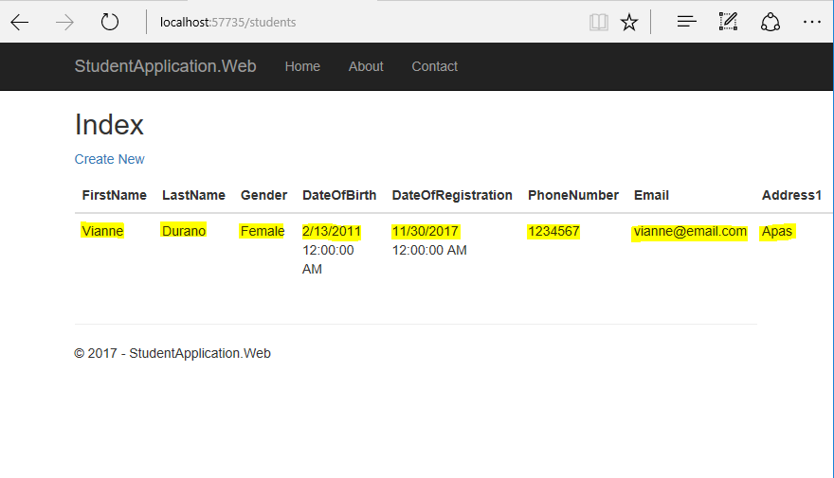Click the share icon in toolbar

pyautogui.click(x=770, y=23)
